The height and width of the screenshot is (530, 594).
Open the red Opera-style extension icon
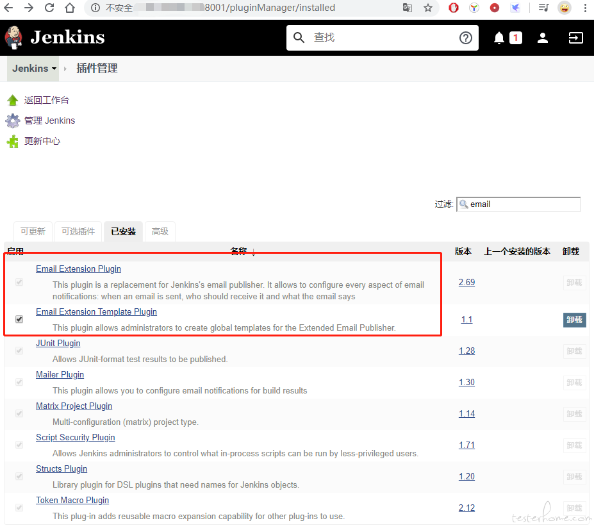(x=454, y=8)
